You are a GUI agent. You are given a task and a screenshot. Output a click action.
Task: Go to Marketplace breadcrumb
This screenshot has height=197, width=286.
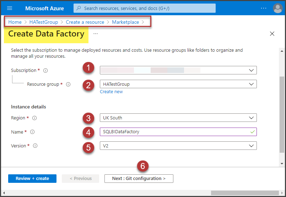pos(125,22)
